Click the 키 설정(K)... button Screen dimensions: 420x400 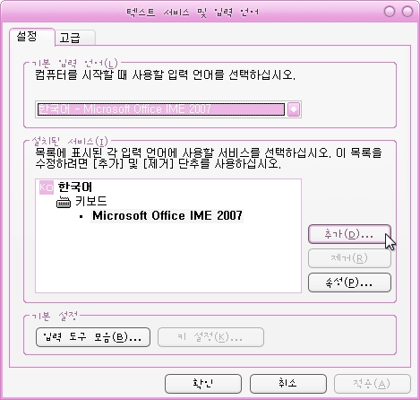pyautogui.click(x=210, y=337)
